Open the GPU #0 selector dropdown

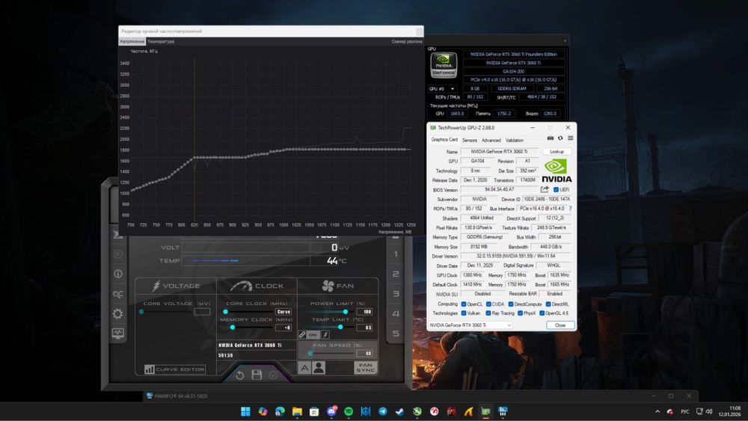[442, 89]
